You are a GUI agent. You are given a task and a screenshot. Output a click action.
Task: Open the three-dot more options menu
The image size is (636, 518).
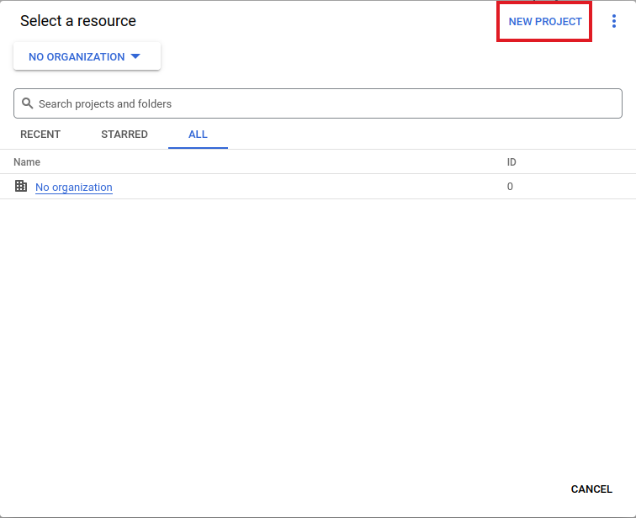[x=614, y=22]
